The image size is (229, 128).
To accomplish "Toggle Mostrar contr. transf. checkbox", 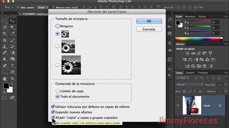I will click(x=53, y=7).
